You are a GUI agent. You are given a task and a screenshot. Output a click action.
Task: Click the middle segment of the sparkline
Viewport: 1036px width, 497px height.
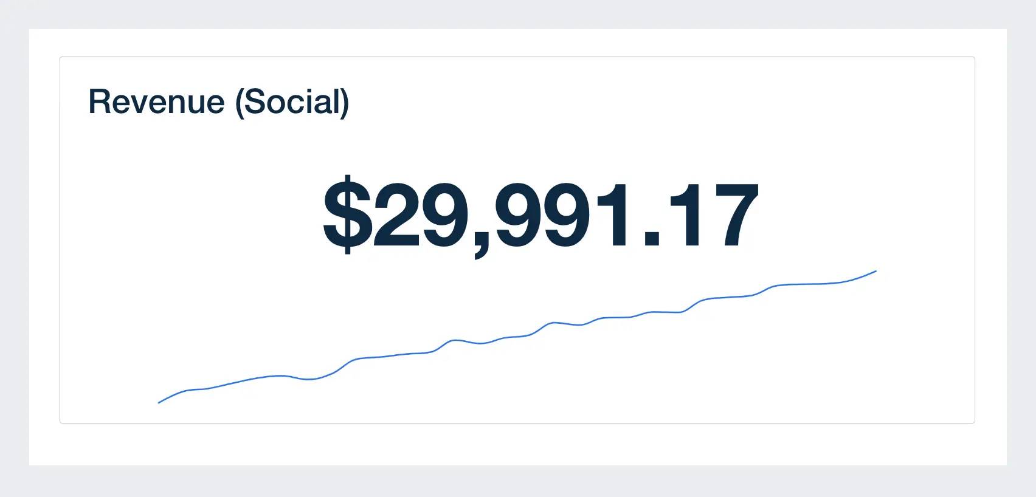coord(517,336)
